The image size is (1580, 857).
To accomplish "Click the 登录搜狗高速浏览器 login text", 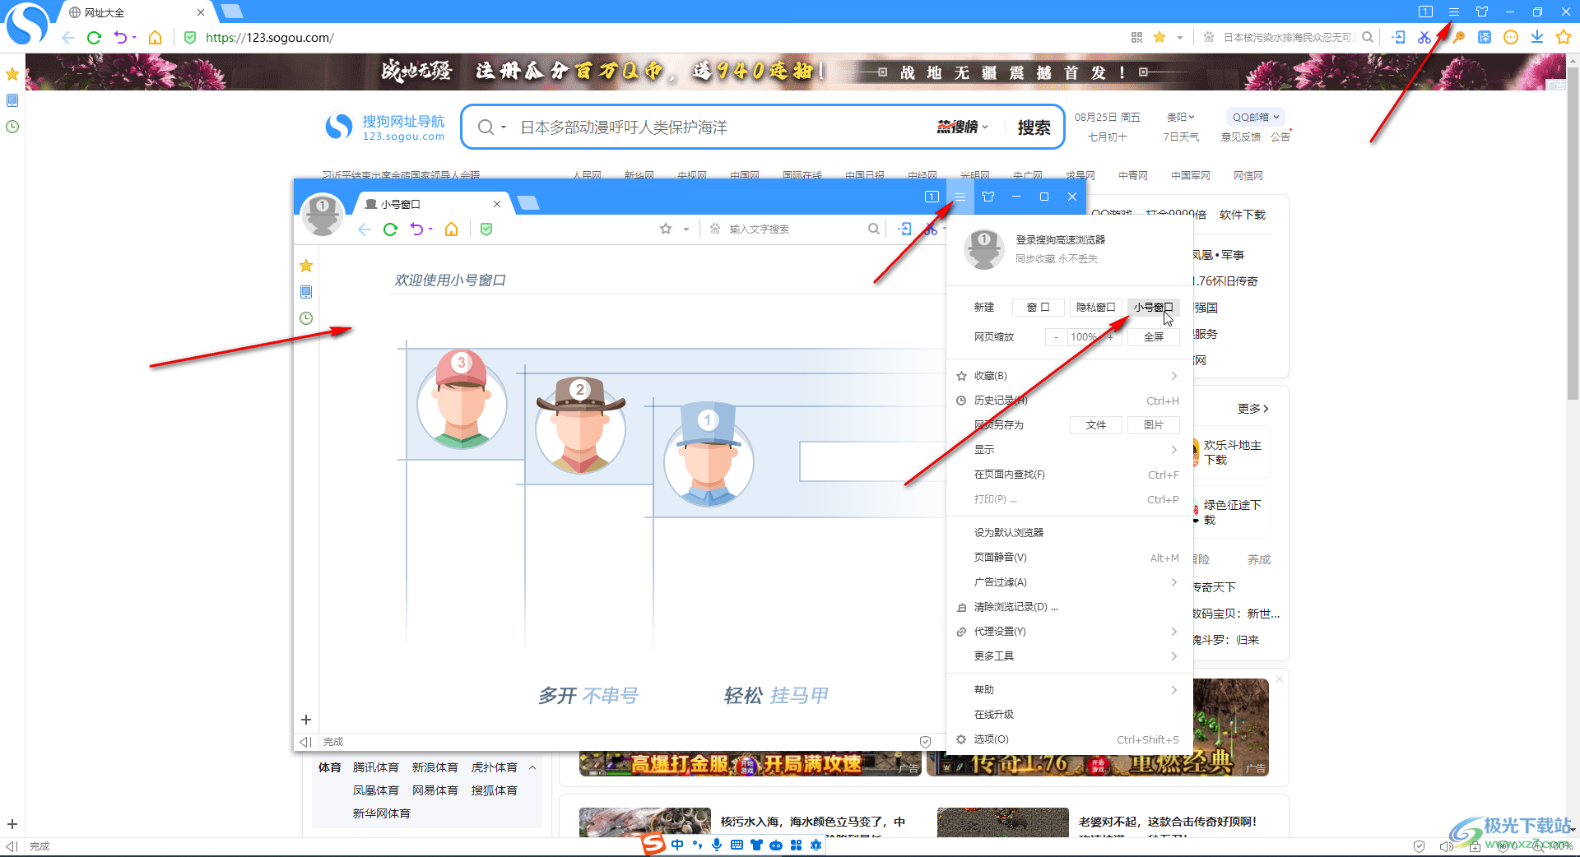I will pyautogui.click(x=1060, y=240).
